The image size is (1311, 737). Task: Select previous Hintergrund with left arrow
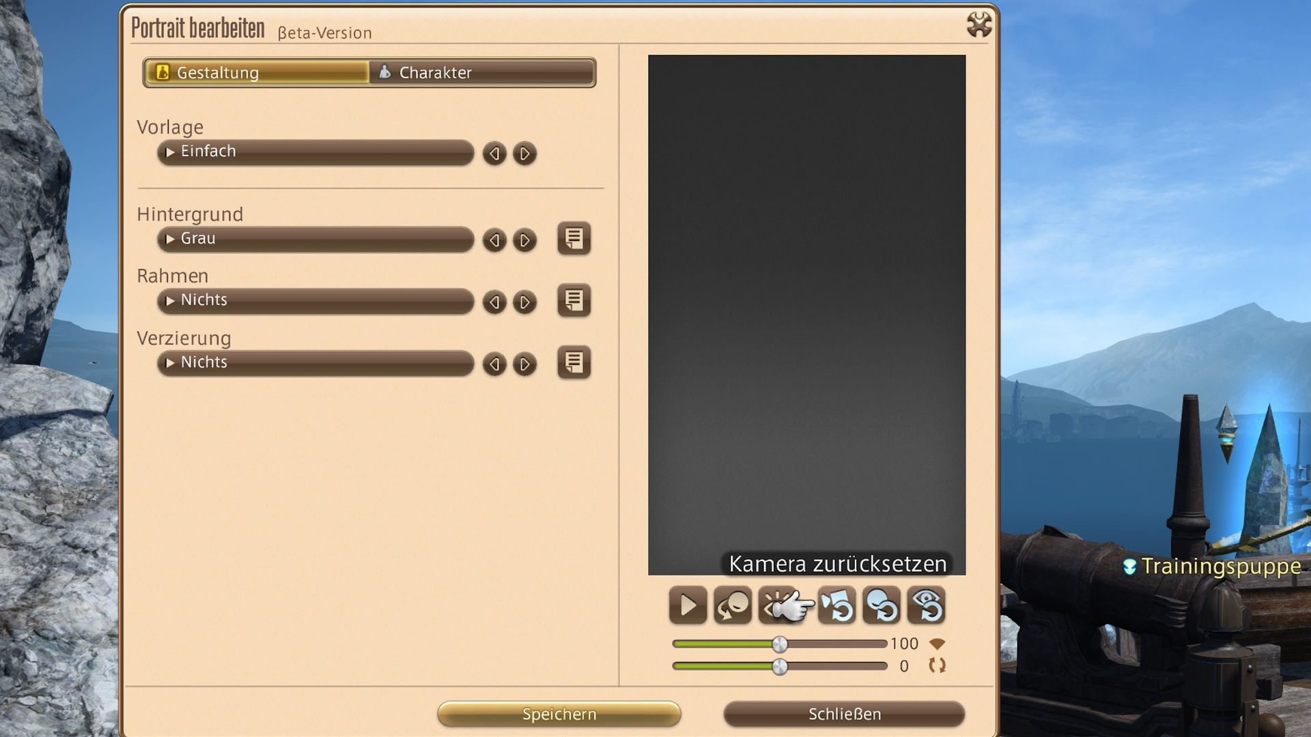494,240
